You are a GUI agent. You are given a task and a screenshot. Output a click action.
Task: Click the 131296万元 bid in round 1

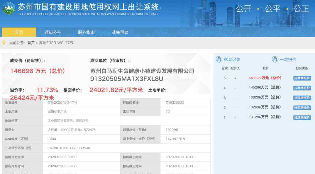(265, 117)
